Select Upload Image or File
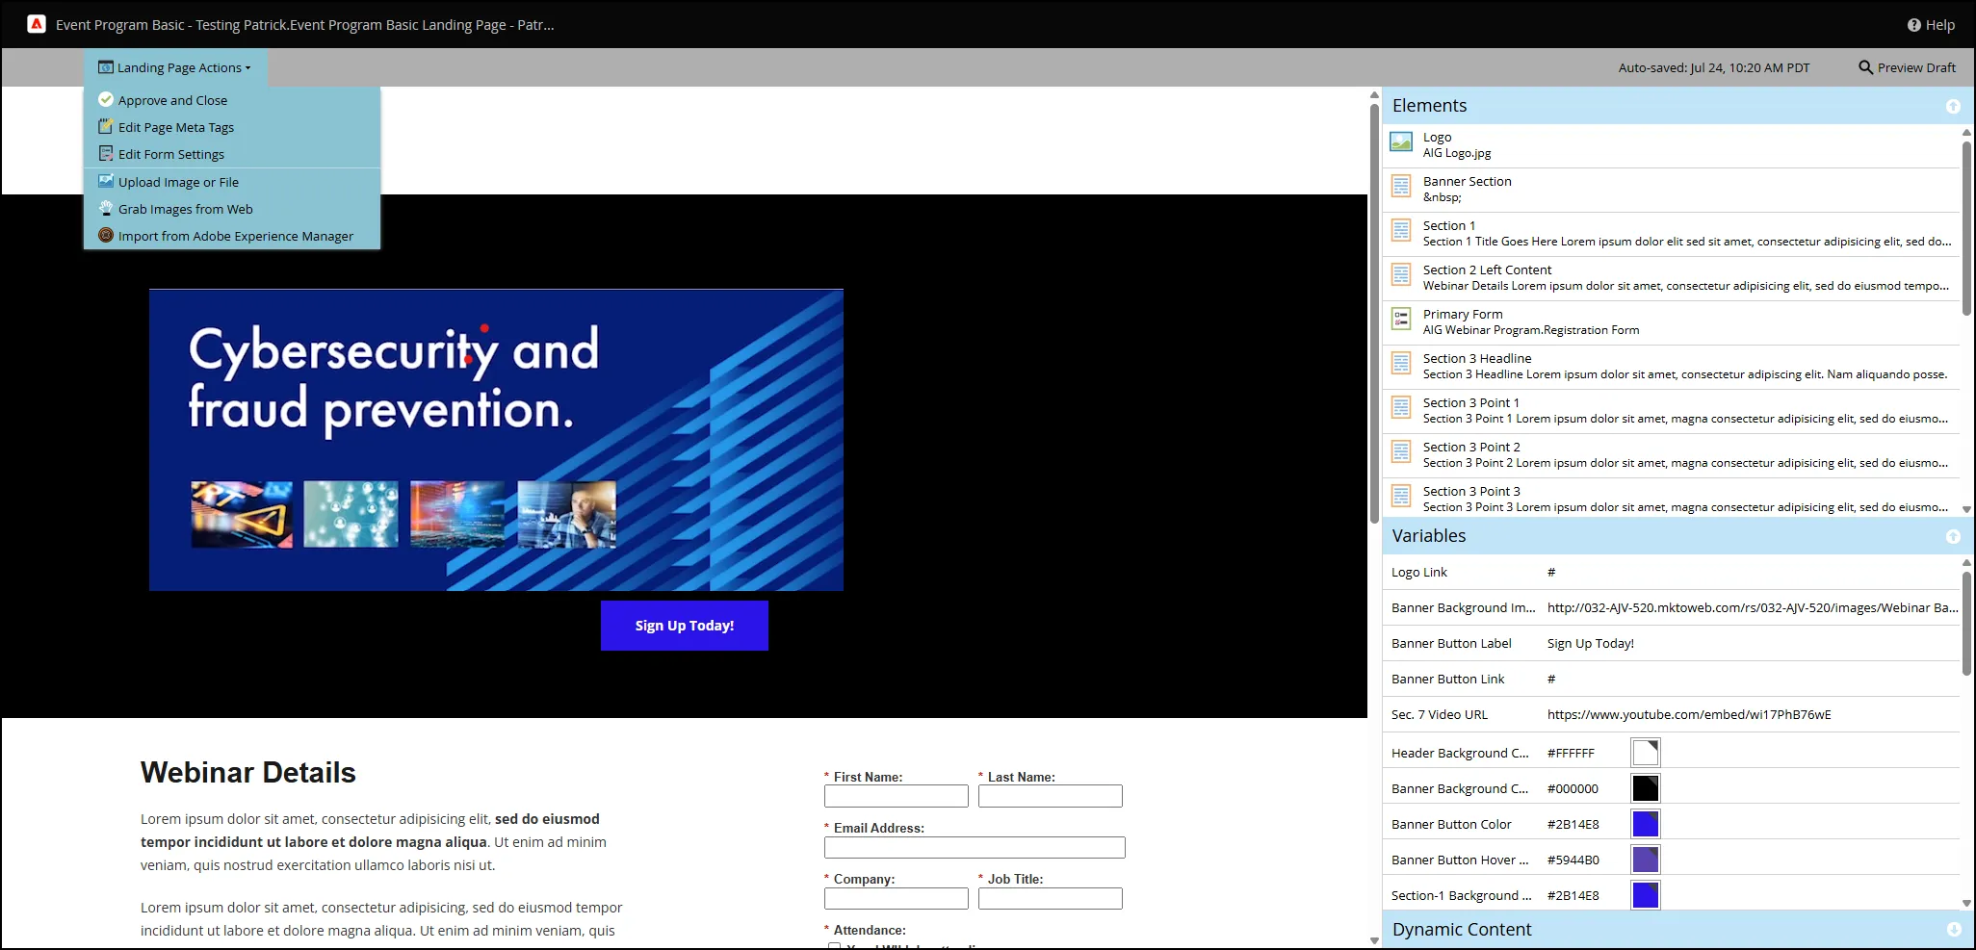This screenshot has height=950, width=1976. (232, 182)
